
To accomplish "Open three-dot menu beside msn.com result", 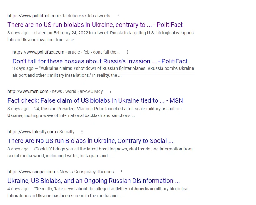I will click(110, 91).
